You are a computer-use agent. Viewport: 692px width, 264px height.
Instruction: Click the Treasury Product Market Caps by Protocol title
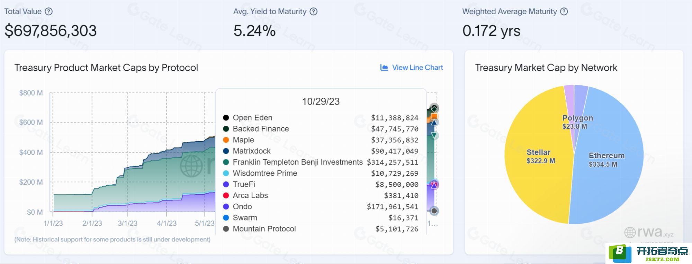coord(106,68)
